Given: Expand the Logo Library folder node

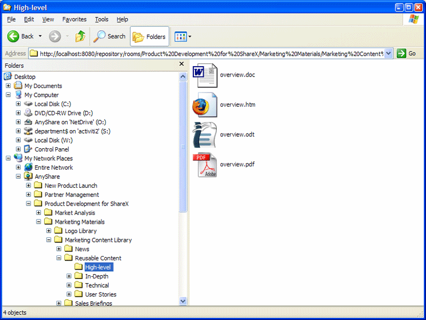Looking at the screenshot, I should [x=49, y=231].
